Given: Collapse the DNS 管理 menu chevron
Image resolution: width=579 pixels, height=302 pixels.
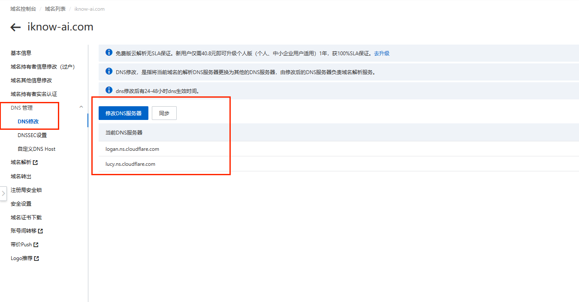Looking at the screenshot, I should point(81,107).
